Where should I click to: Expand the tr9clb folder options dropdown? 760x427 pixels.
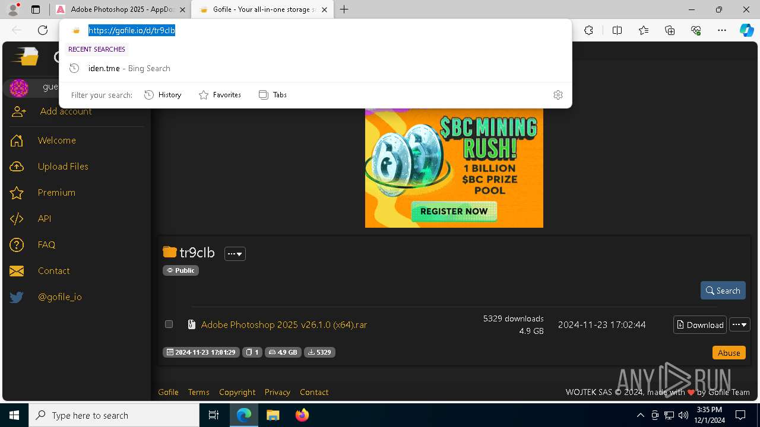(235, 254)
